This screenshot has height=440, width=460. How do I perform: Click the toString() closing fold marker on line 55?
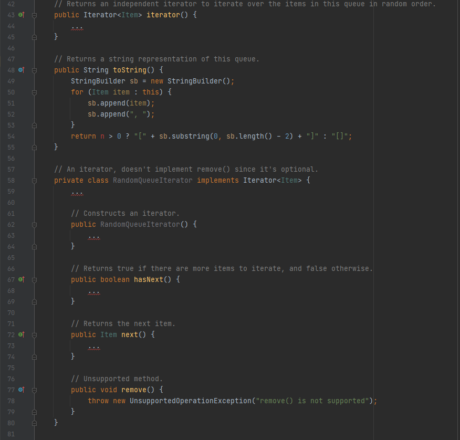click(x=34, y=148)
